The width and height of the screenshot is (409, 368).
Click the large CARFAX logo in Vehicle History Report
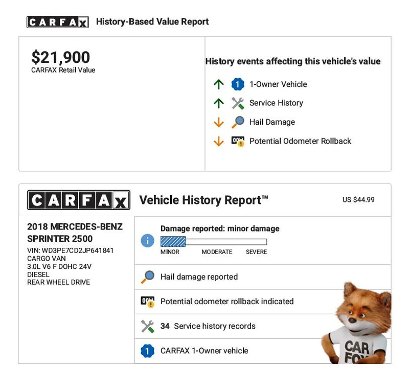79,200
